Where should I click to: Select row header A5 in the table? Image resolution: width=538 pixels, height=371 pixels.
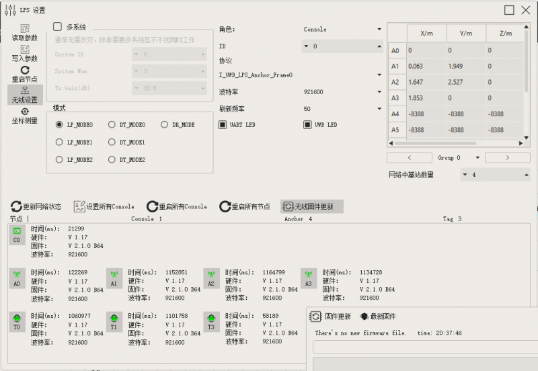(x=397, y=130)
